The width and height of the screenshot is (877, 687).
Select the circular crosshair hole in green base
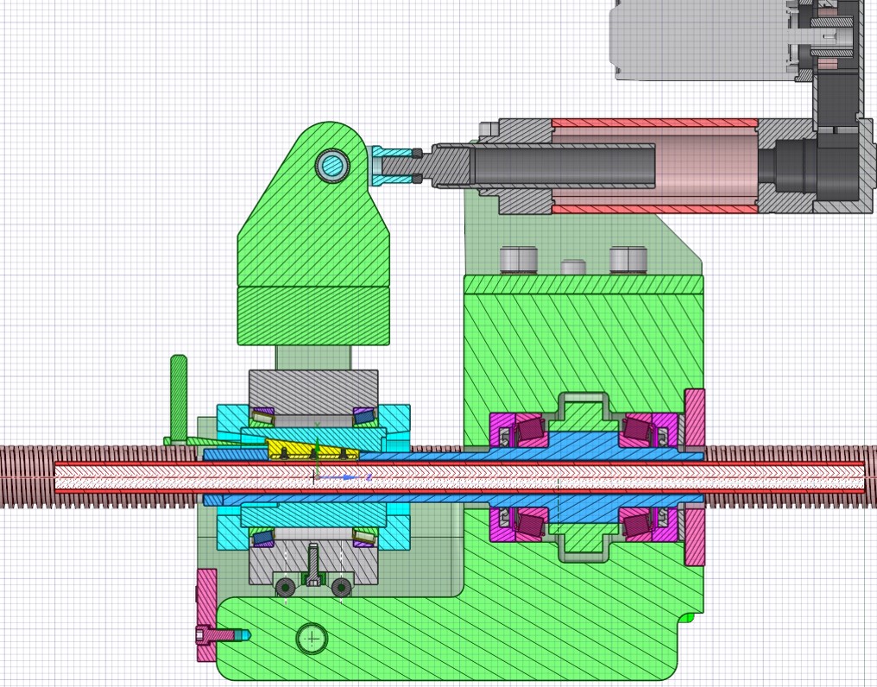pyautogui.click(x=311, y=639)
